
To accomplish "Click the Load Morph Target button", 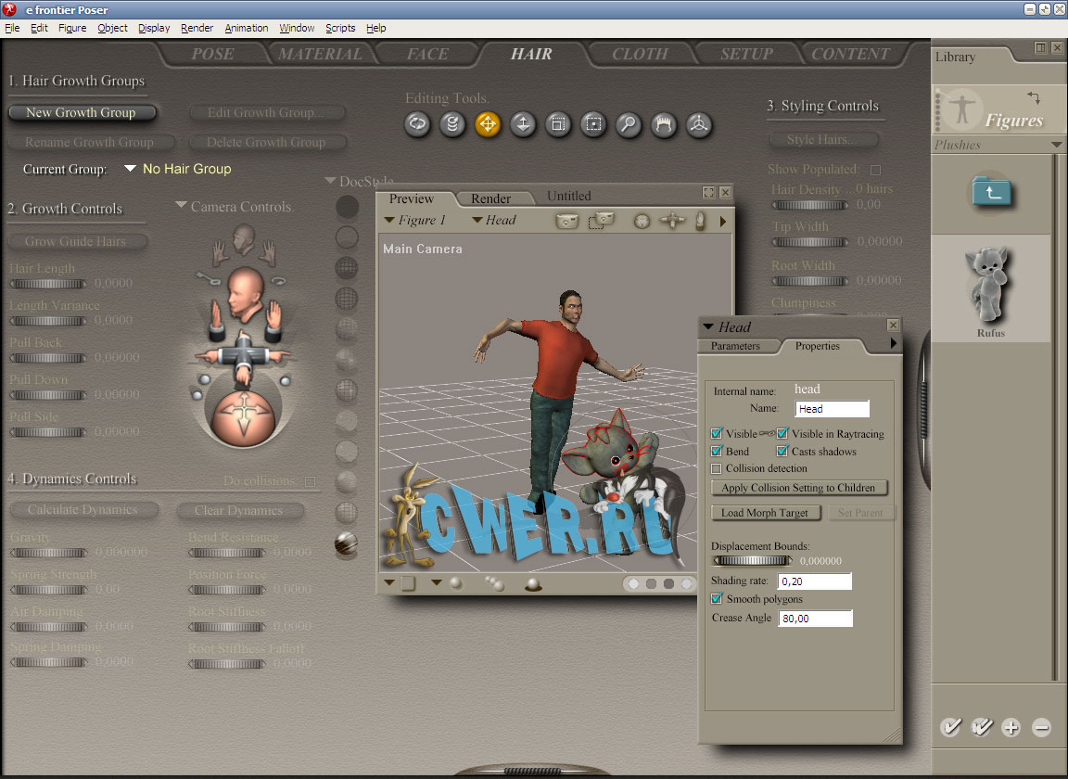I will pos(765,513).
